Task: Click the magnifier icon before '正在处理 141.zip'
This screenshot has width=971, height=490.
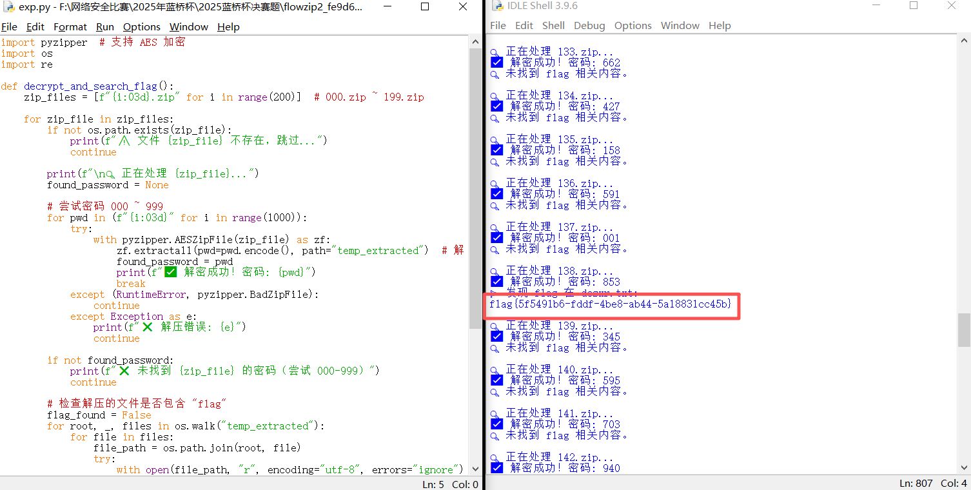Action: [x=495, y=414]
